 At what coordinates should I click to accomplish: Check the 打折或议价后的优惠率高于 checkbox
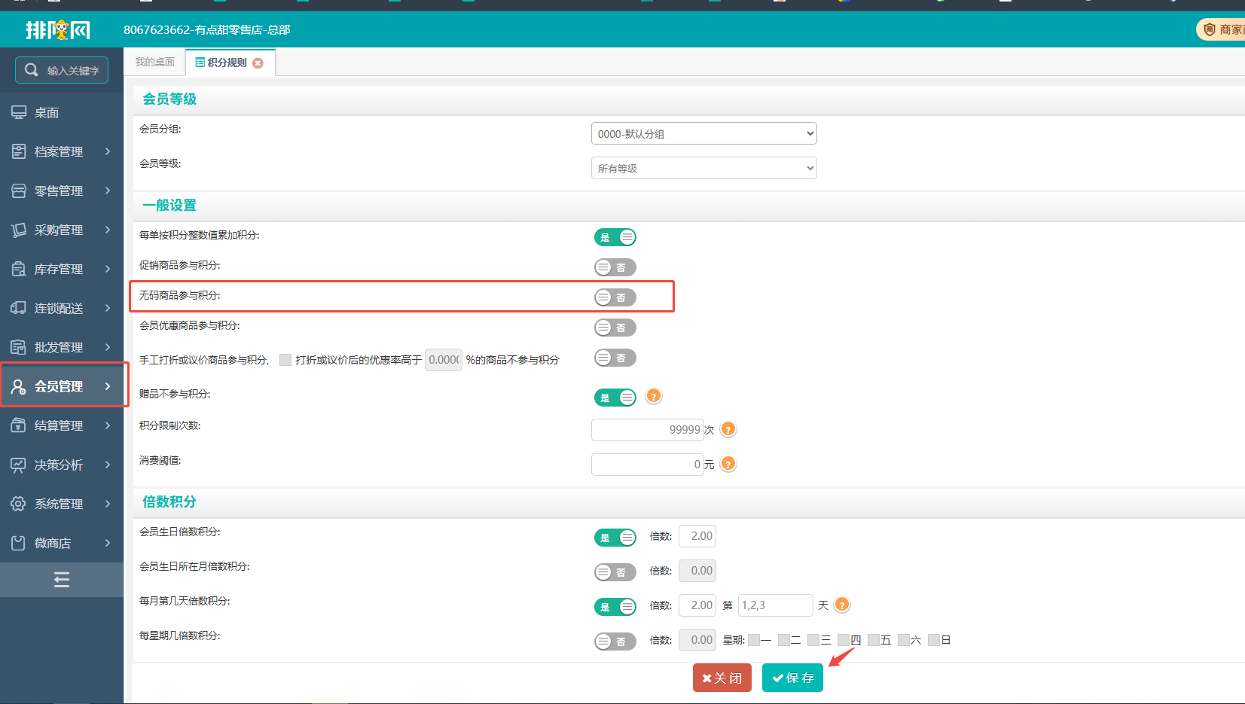click(x=285, y=360)
